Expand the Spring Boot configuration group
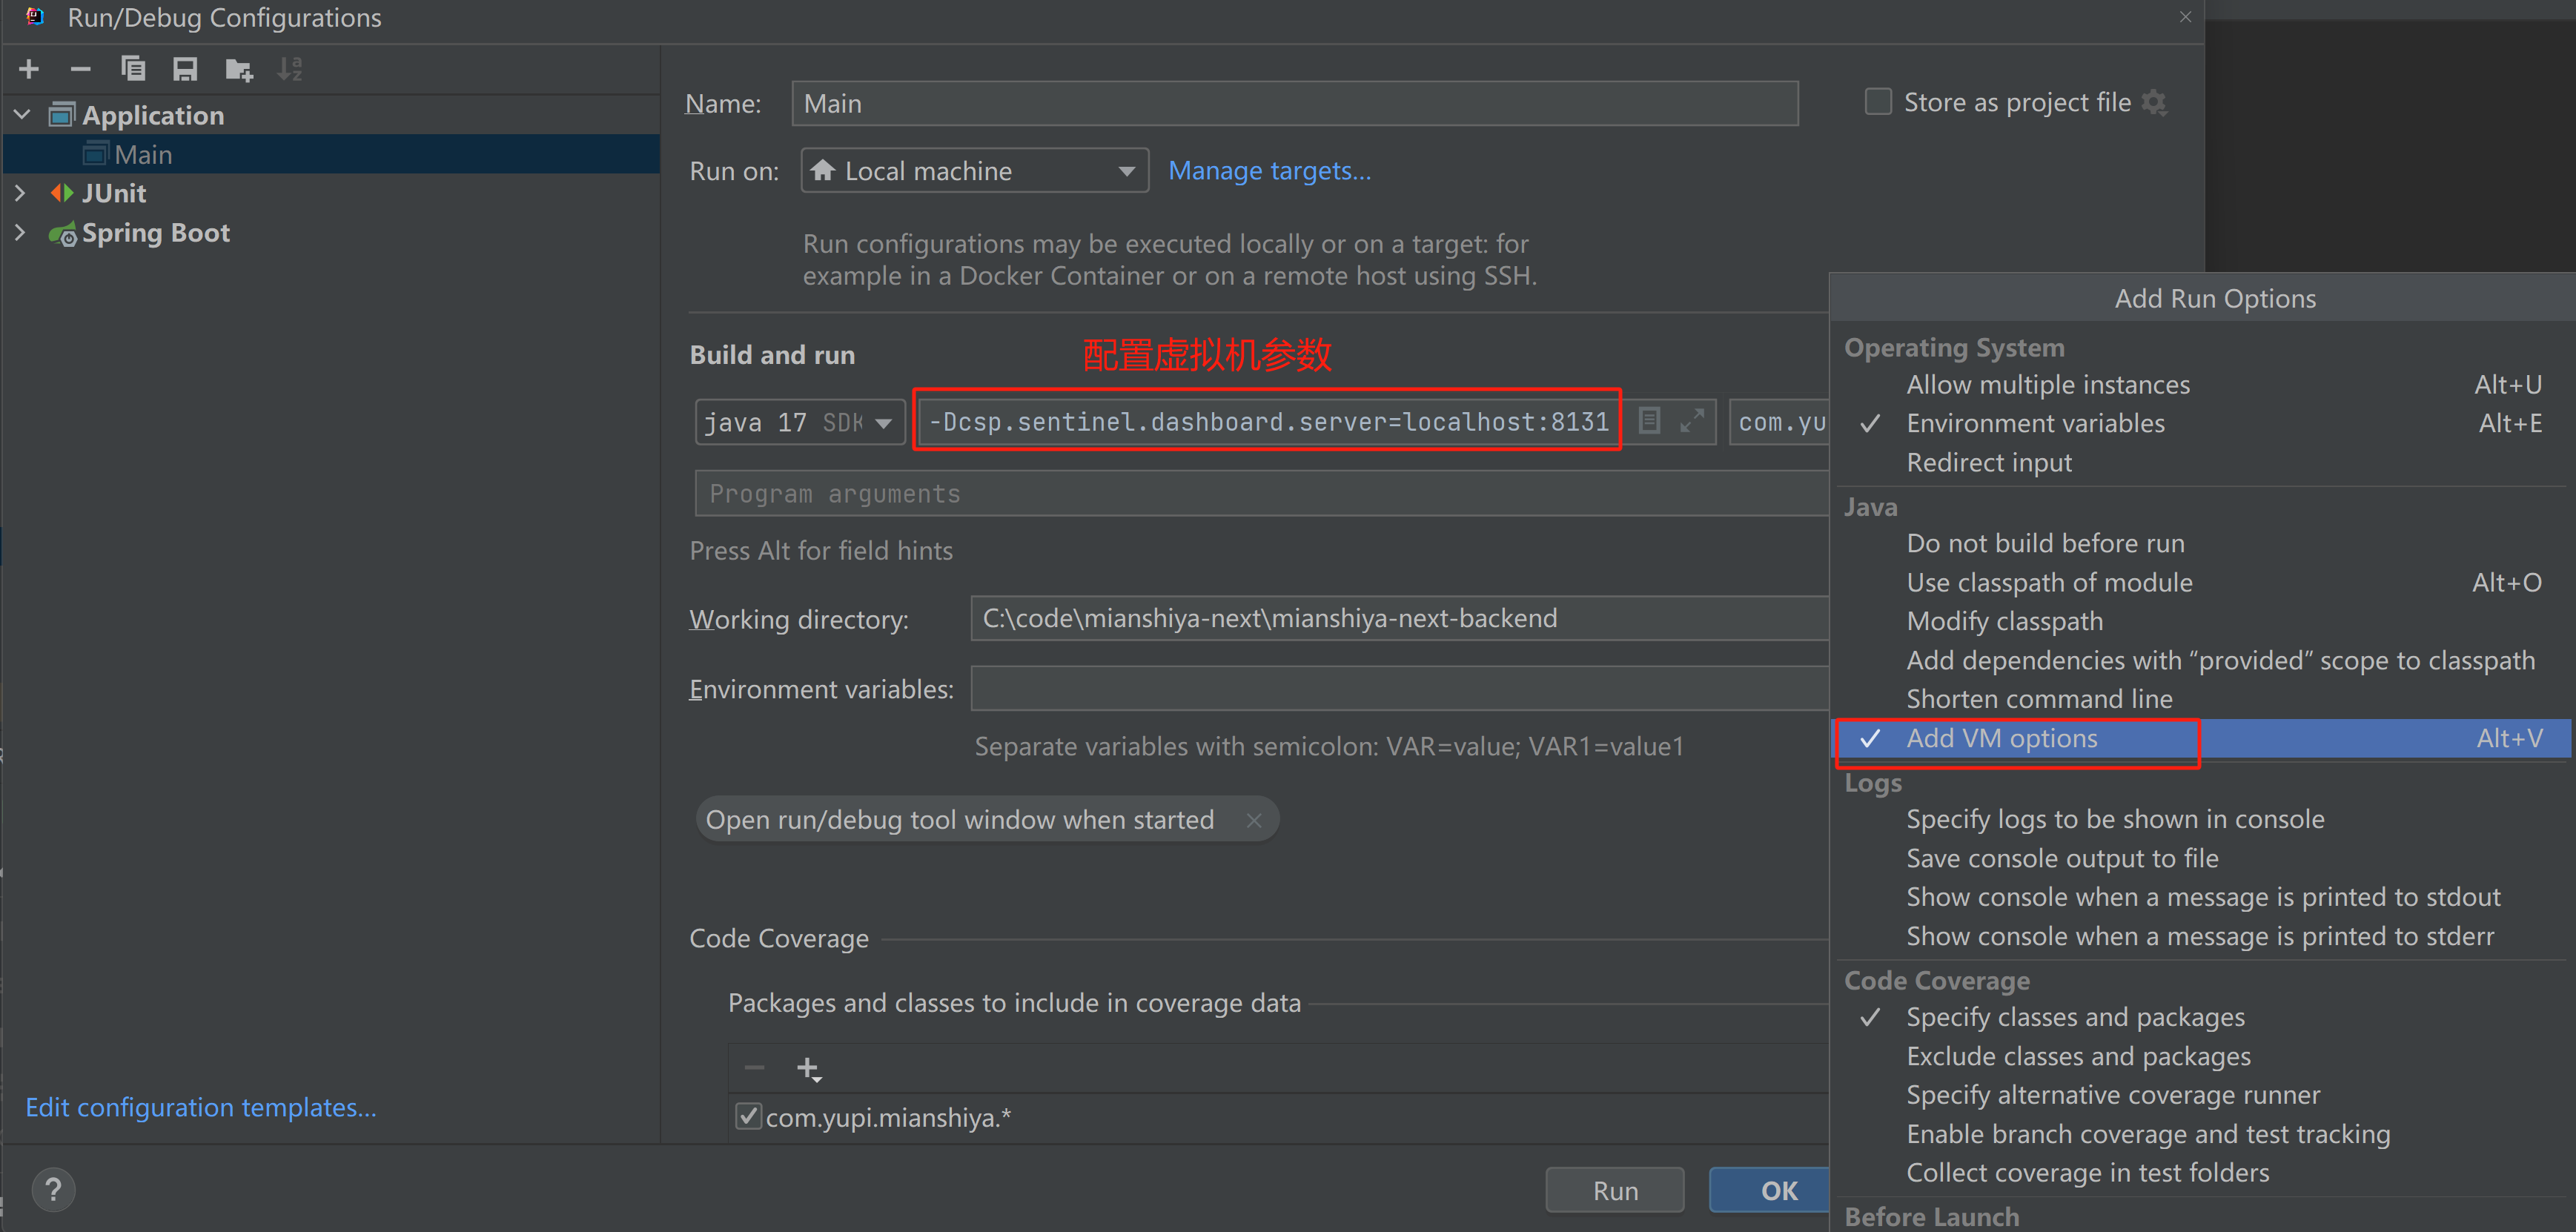The width and height of the screenshot is (2576, 1232). 18,231
